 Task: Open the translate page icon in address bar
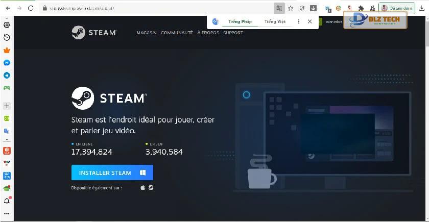(x=279, y=8)
